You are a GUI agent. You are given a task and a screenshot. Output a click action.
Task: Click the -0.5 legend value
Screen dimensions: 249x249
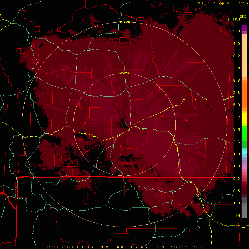(x=235, y=191)
